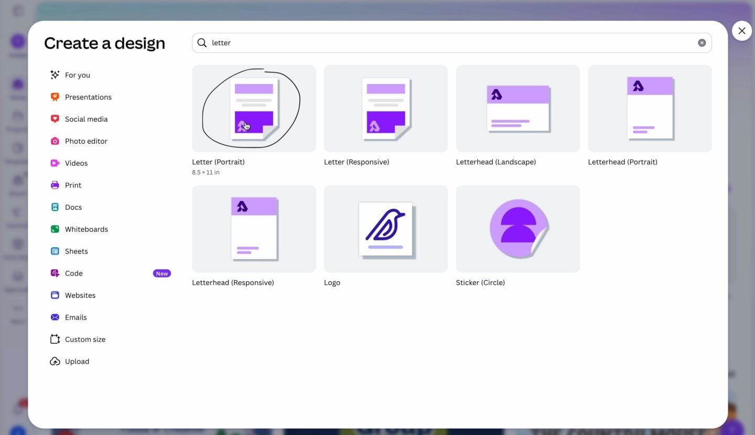Select the Sheets category icon

(55, 251)
